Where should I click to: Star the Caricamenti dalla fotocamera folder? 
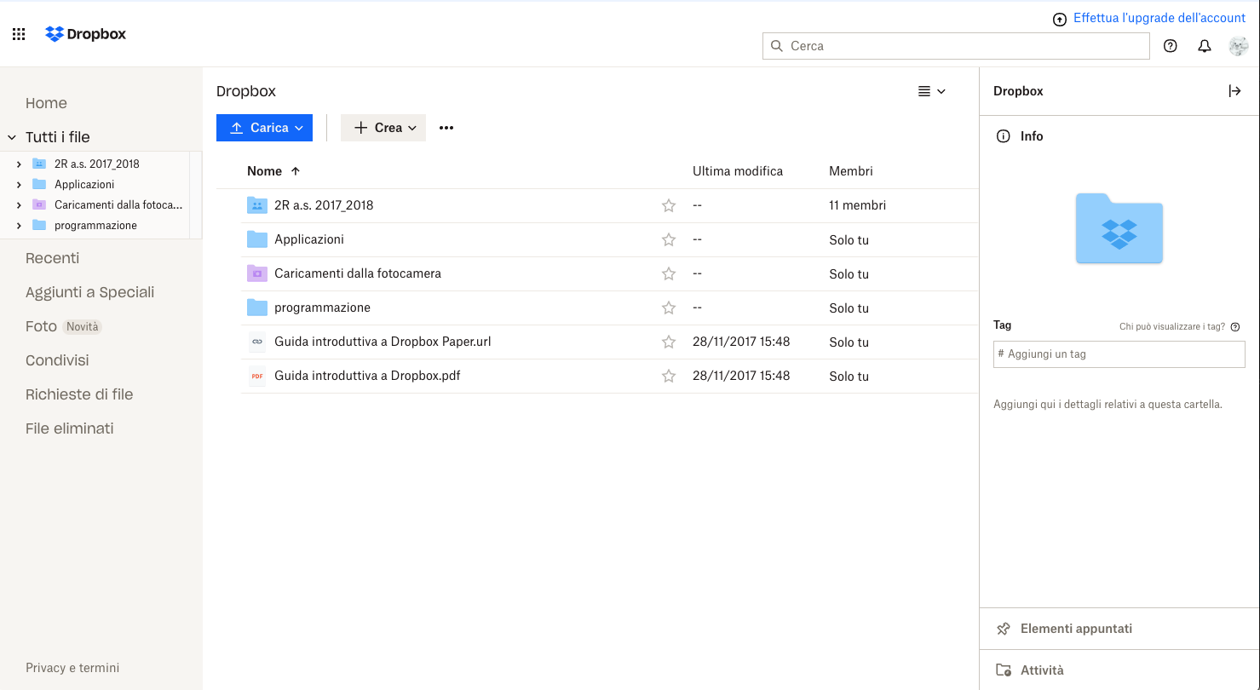669,273
